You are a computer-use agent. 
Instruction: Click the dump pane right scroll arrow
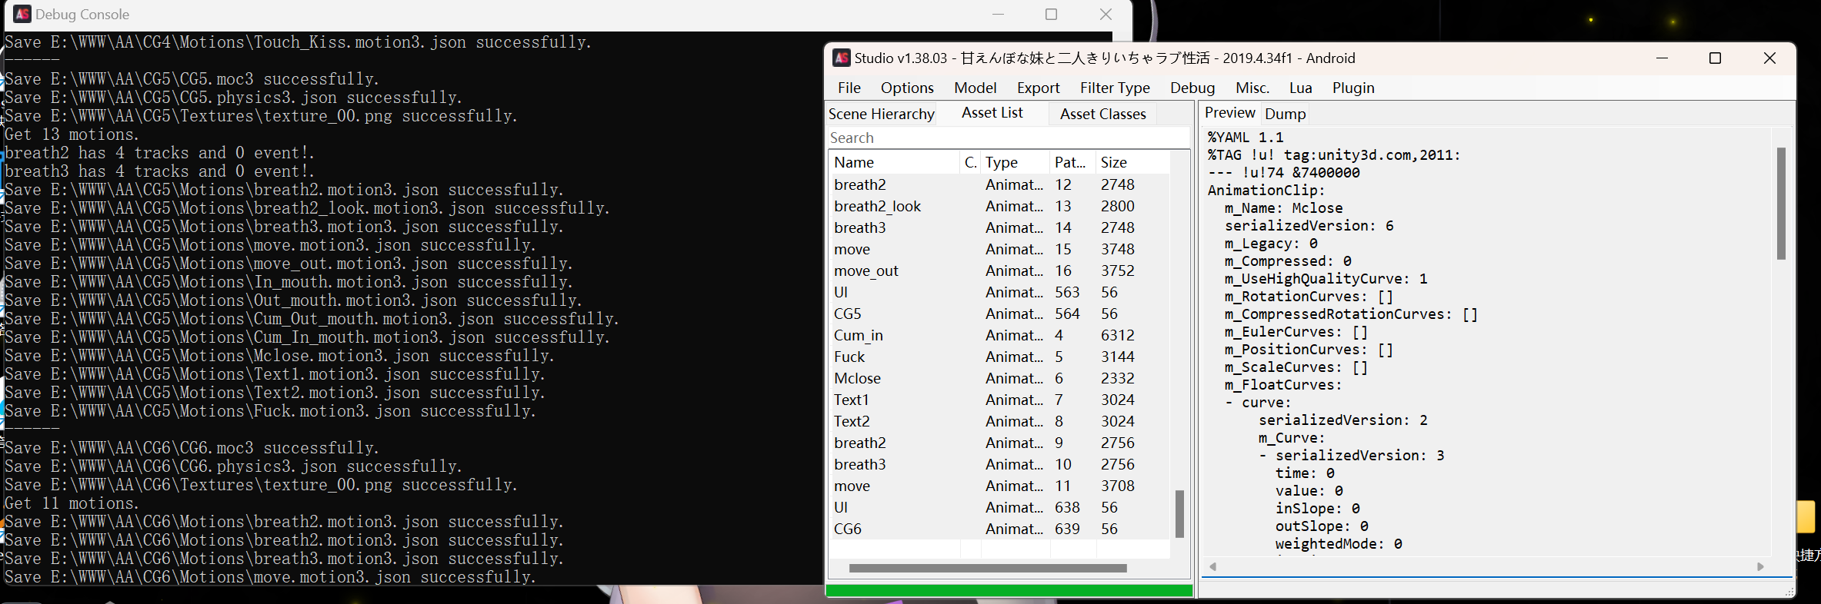(x=1760, y=566)
